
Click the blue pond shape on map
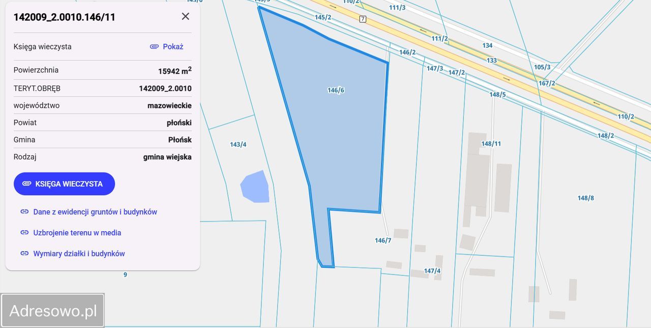pyautogui.click(x=255, y=187)
